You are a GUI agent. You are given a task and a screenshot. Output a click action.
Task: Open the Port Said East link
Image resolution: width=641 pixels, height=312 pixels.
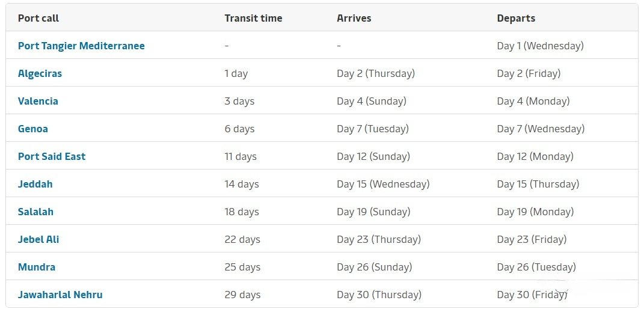pos(52,156)
